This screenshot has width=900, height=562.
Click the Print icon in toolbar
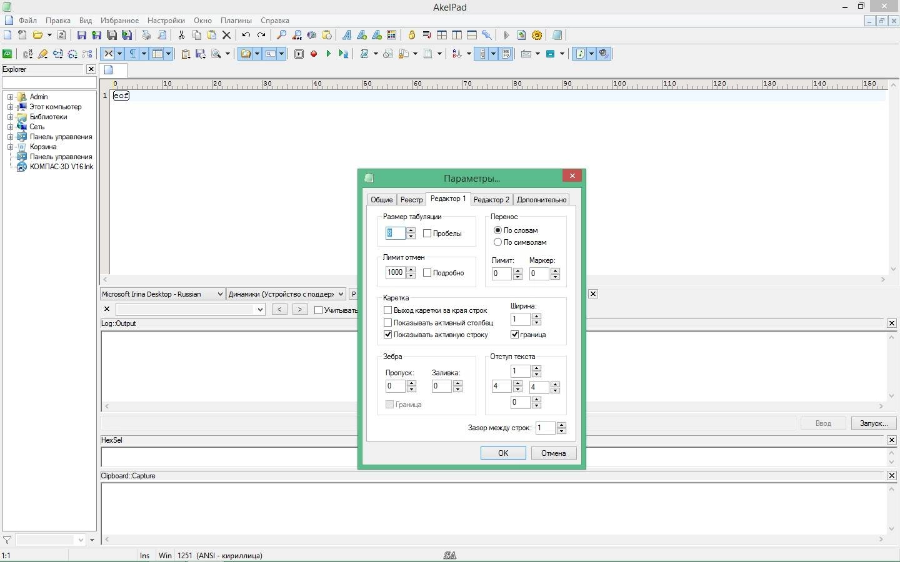tap(147, 35)
